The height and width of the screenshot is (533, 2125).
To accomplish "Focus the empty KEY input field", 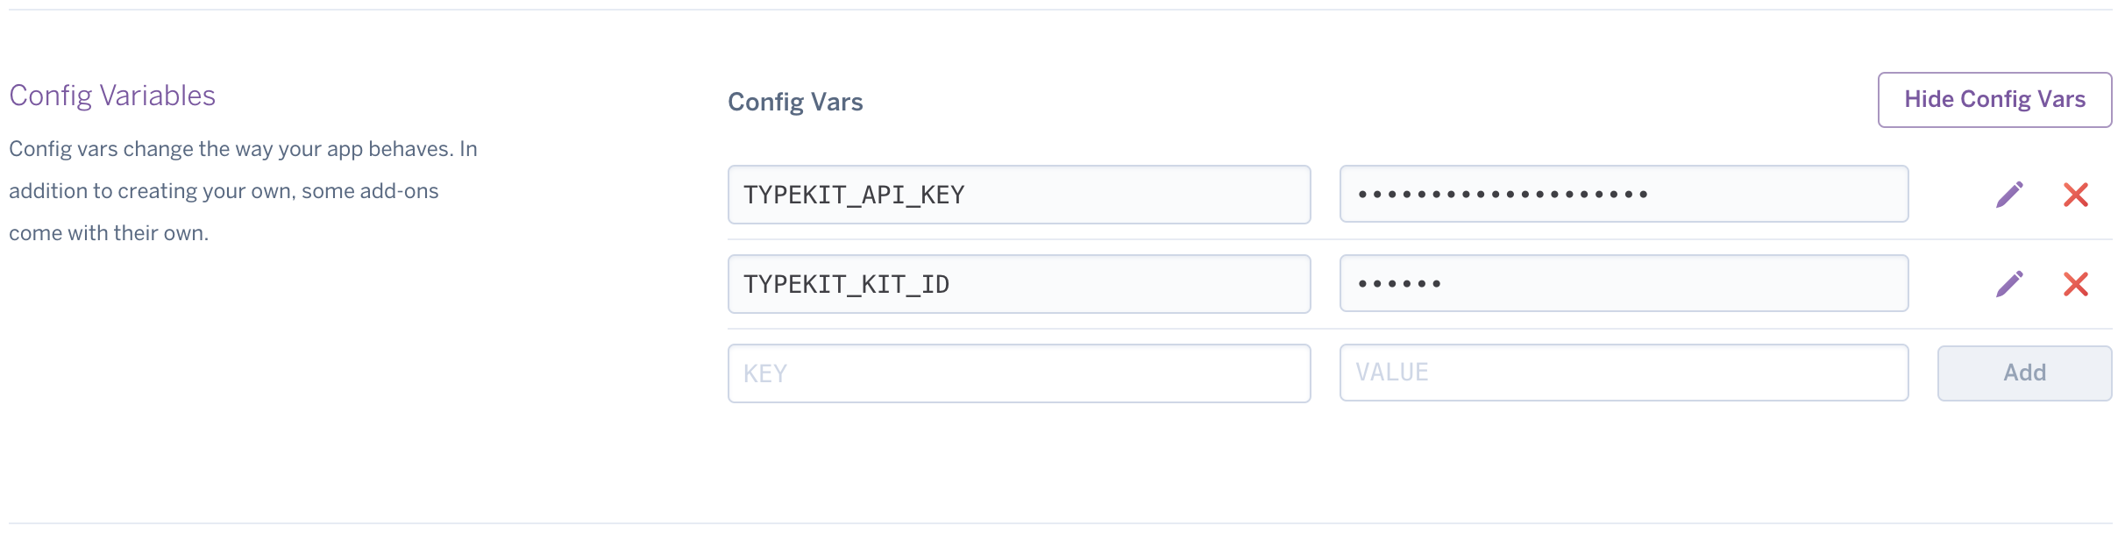I will coord(1019,373).
